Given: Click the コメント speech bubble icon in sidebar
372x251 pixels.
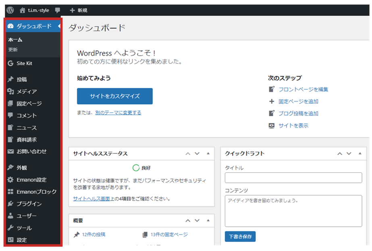Looking at the screenshot, I should click(x=10, y=115).
